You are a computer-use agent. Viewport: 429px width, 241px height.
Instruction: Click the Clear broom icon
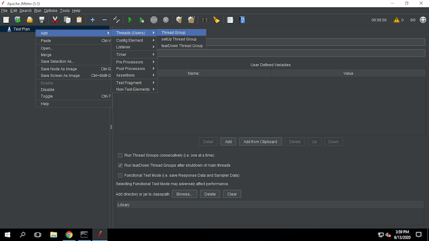[179, 20]
